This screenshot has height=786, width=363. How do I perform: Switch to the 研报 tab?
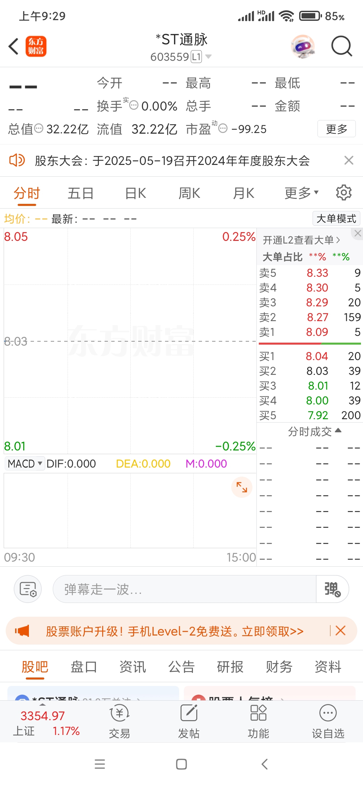click(230, 667)
